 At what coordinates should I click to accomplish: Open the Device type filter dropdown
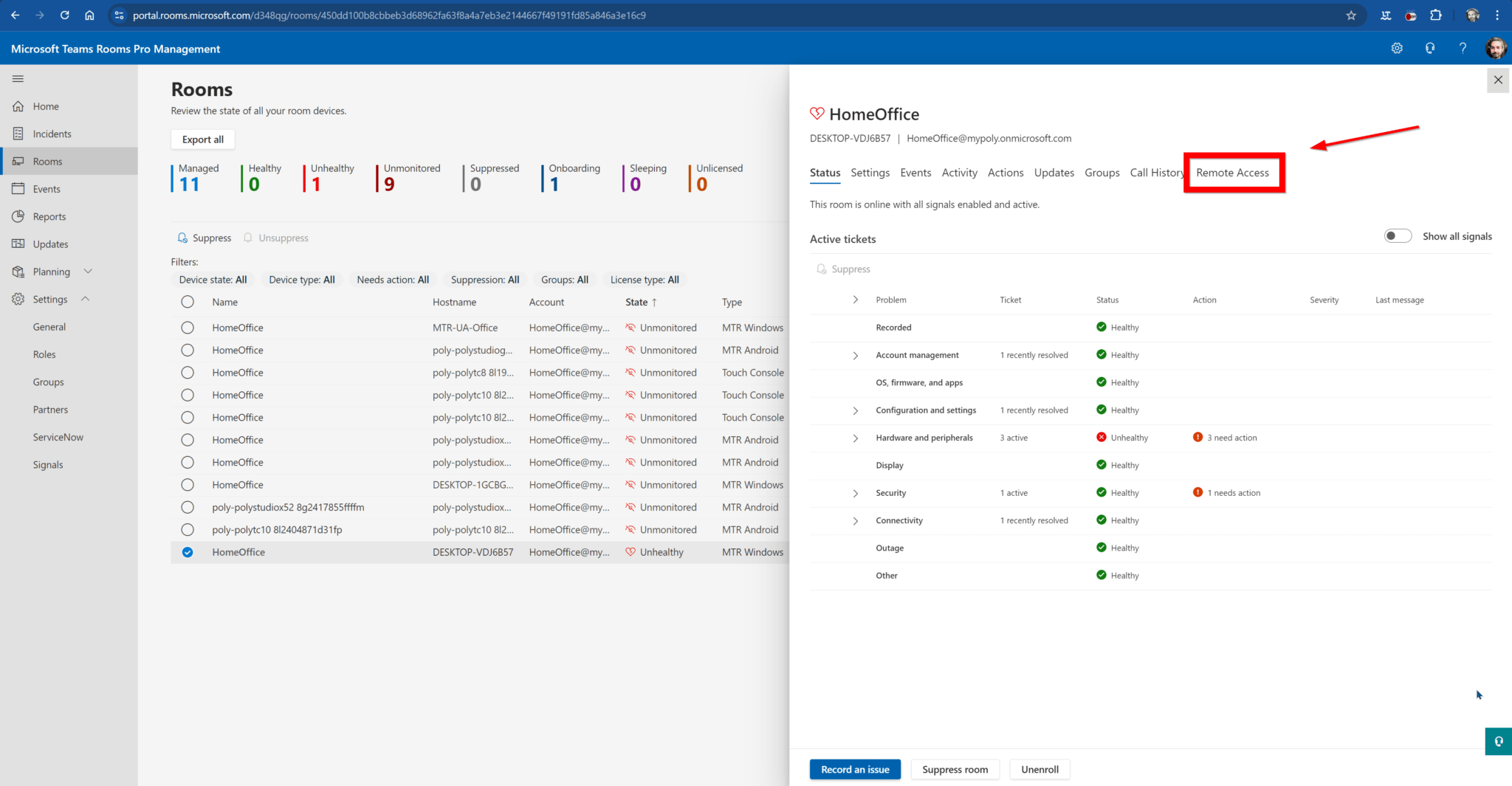coord(301,279)
